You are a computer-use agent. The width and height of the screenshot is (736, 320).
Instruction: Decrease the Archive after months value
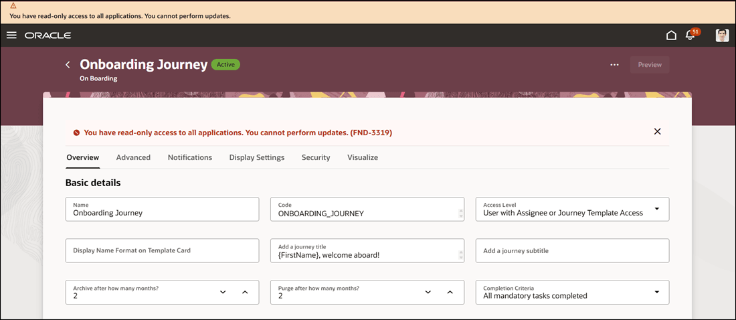(223, 293)
